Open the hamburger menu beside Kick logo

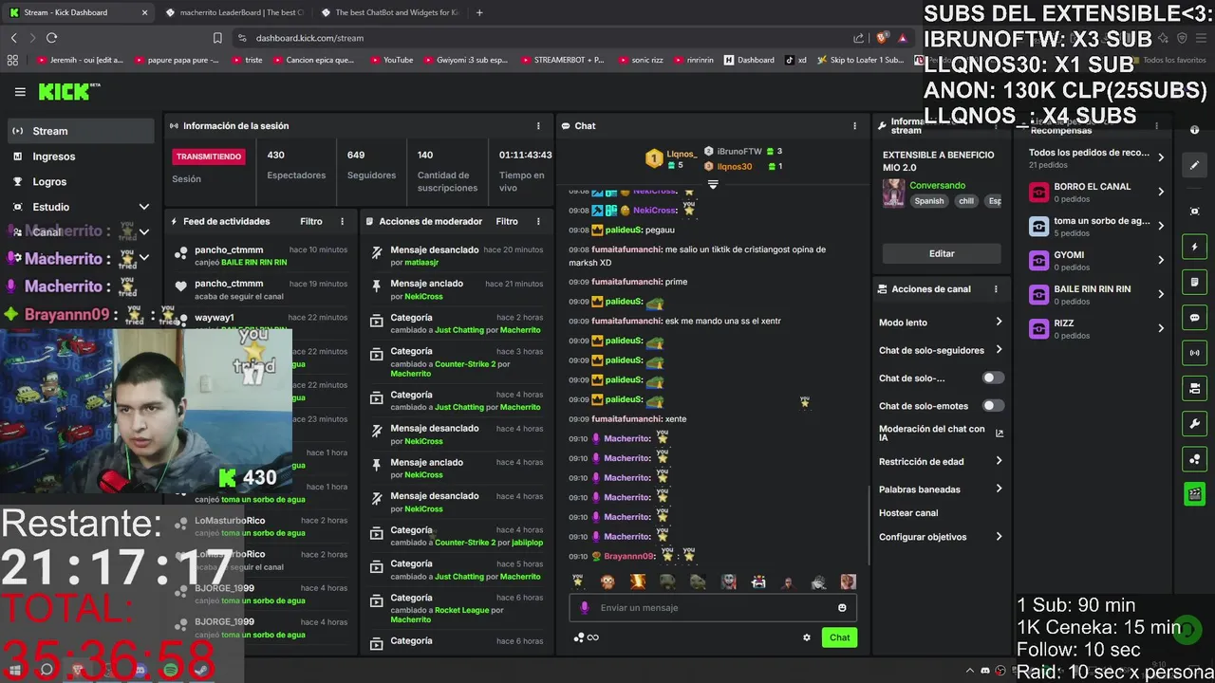[x=20, y=92]
